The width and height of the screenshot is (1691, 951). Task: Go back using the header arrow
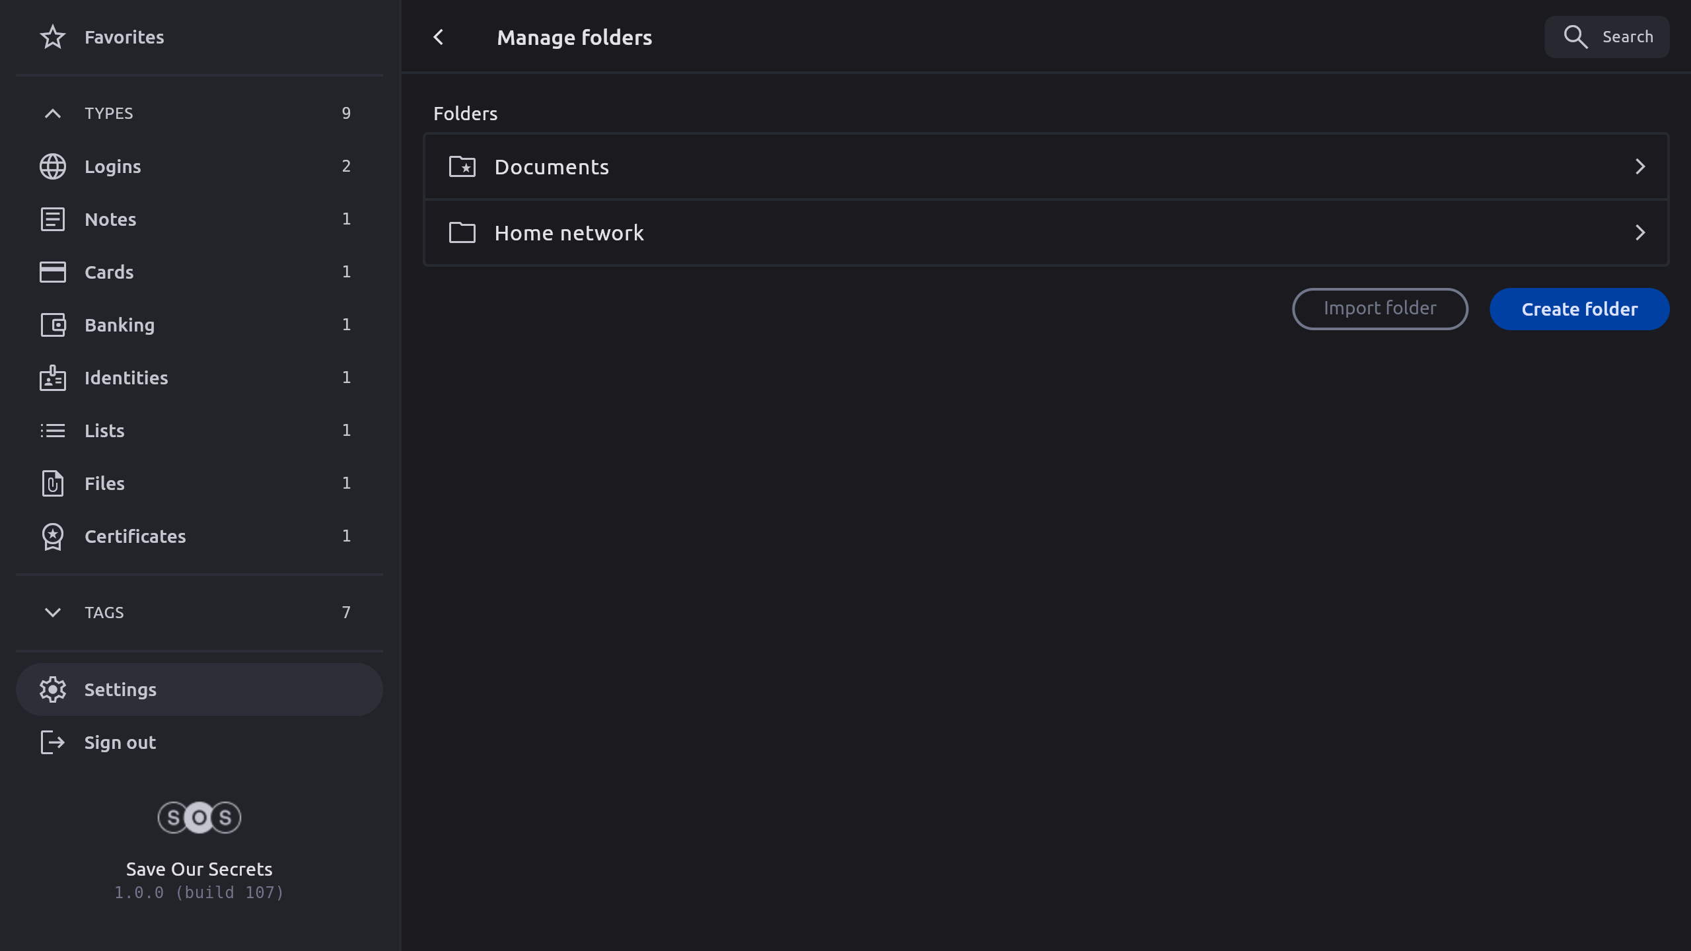pos(439,37)
